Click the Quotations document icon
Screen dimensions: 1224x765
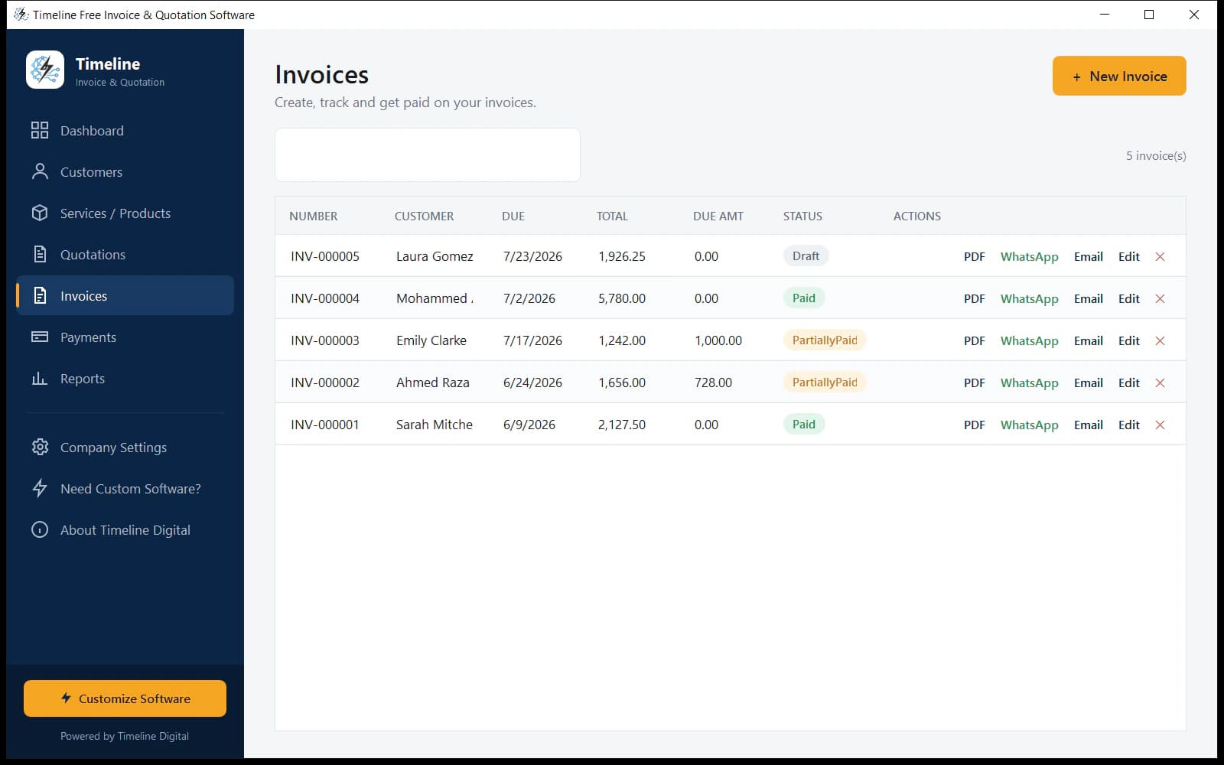point(40,254)
